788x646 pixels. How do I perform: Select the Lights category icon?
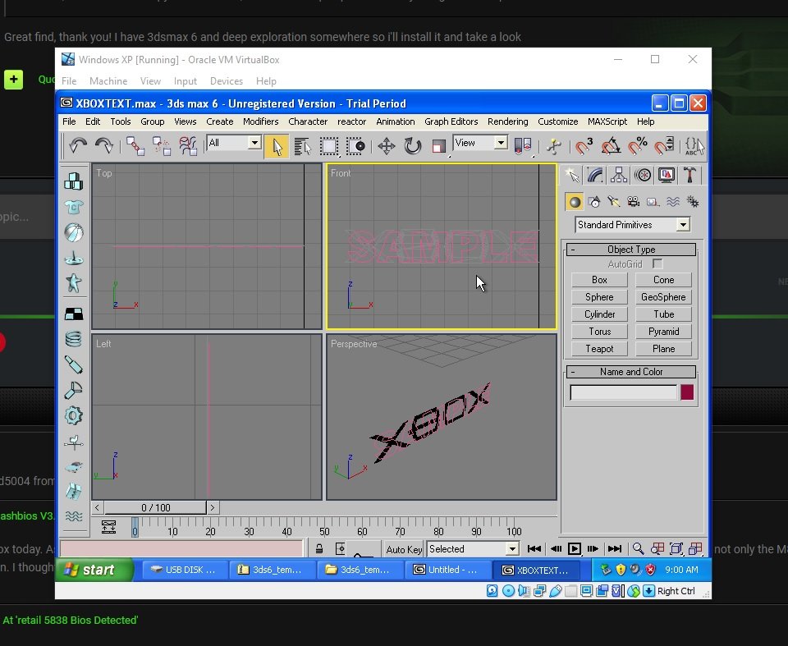pos(614,202)
